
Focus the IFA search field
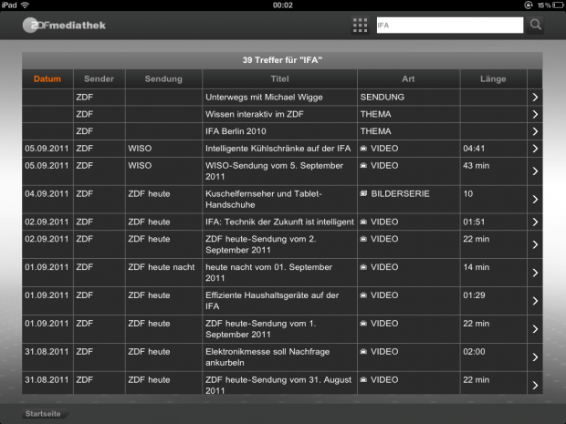tap(450, 26)
